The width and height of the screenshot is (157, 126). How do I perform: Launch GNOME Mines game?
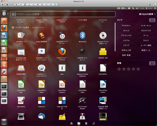click(82, 51)
